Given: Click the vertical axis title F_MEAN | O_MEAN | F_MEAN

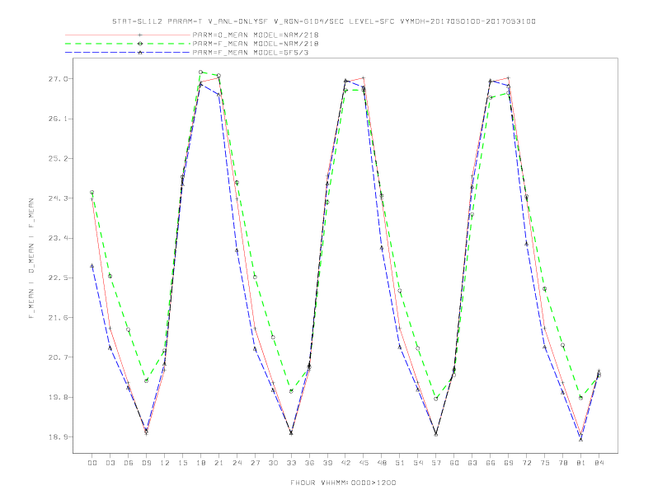Looking at the screenshot, I should [x=31, y=259].
